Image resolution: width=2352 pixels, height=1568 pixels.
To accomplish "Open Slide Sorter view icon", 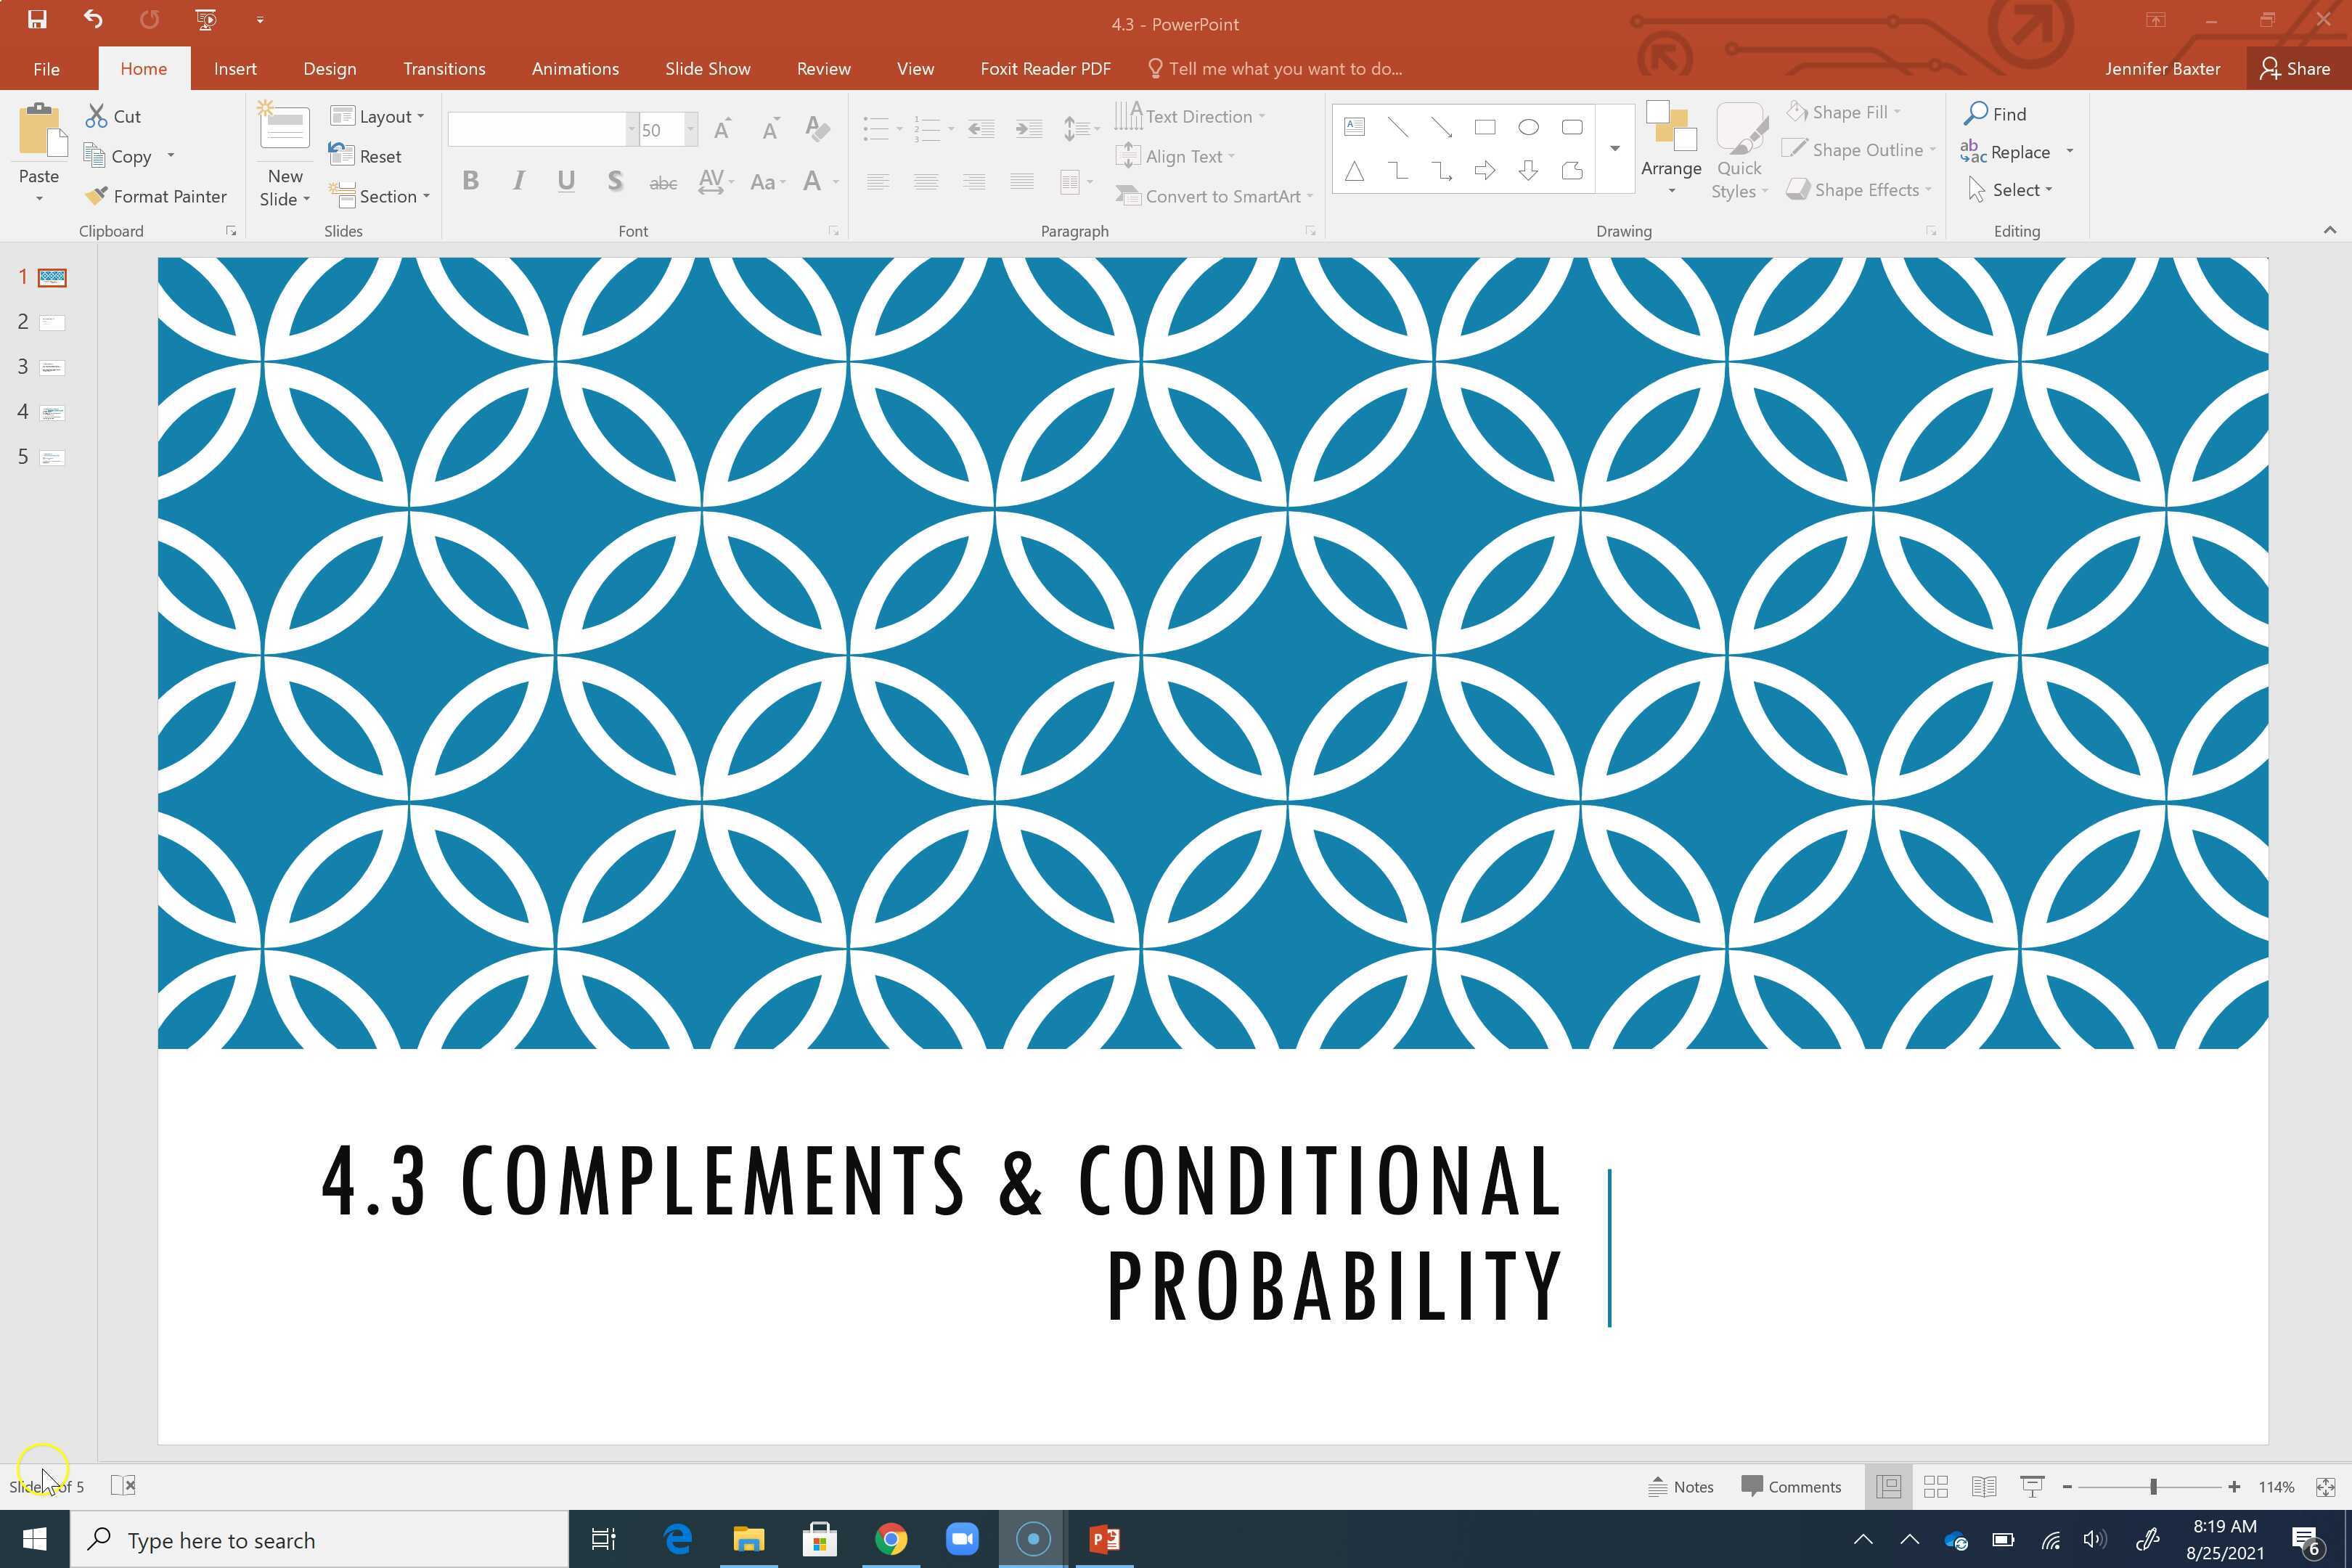I will coord(1935,1486).
